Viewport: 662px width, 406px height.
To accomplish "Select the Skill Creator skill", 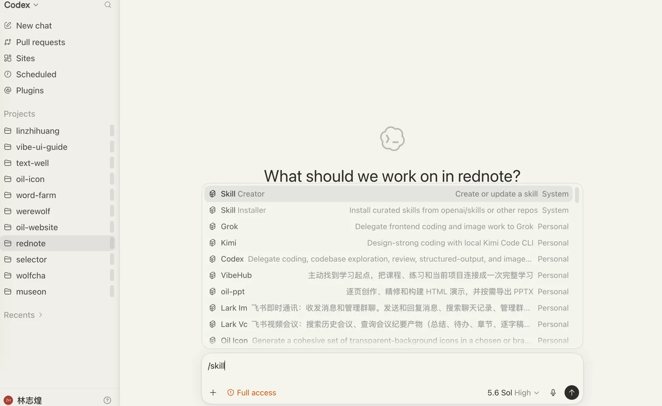I will coord(389,194).
